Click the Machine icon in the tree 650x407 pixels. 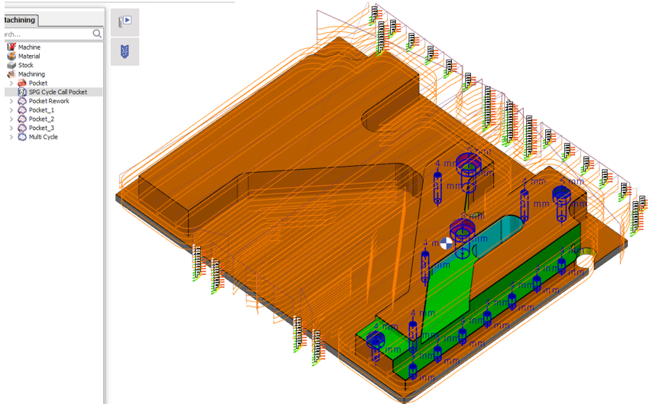pos(11,47)
